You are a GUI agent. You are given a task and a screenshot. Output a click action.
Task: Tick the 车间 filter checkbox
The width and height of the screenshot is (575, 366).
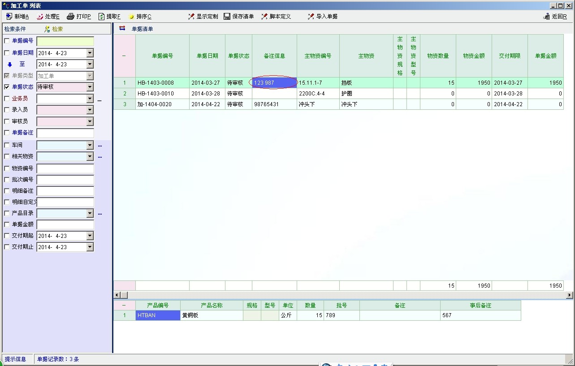coord(7,145)
